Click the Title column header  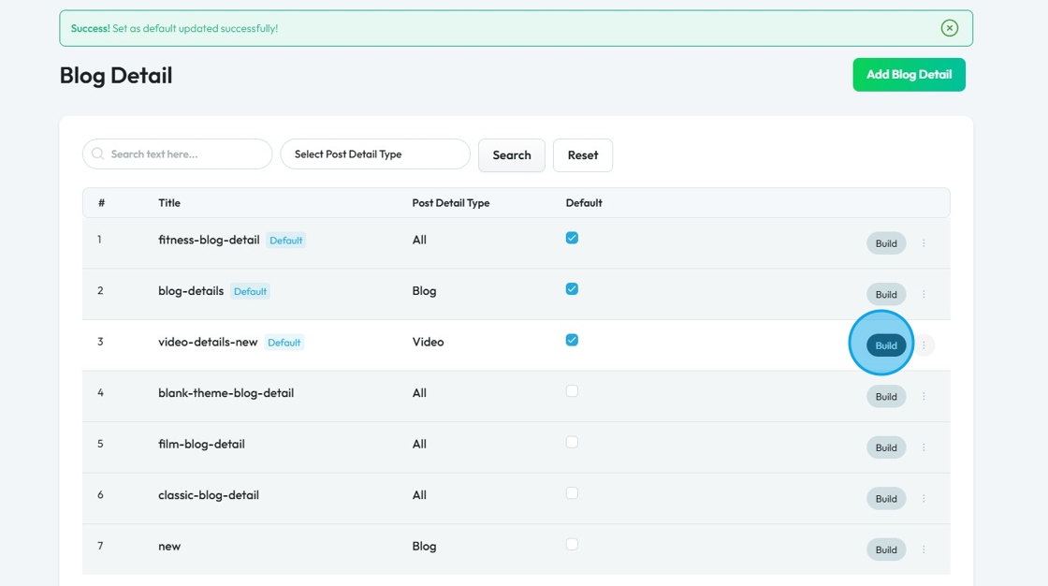(x=169, y=203)
